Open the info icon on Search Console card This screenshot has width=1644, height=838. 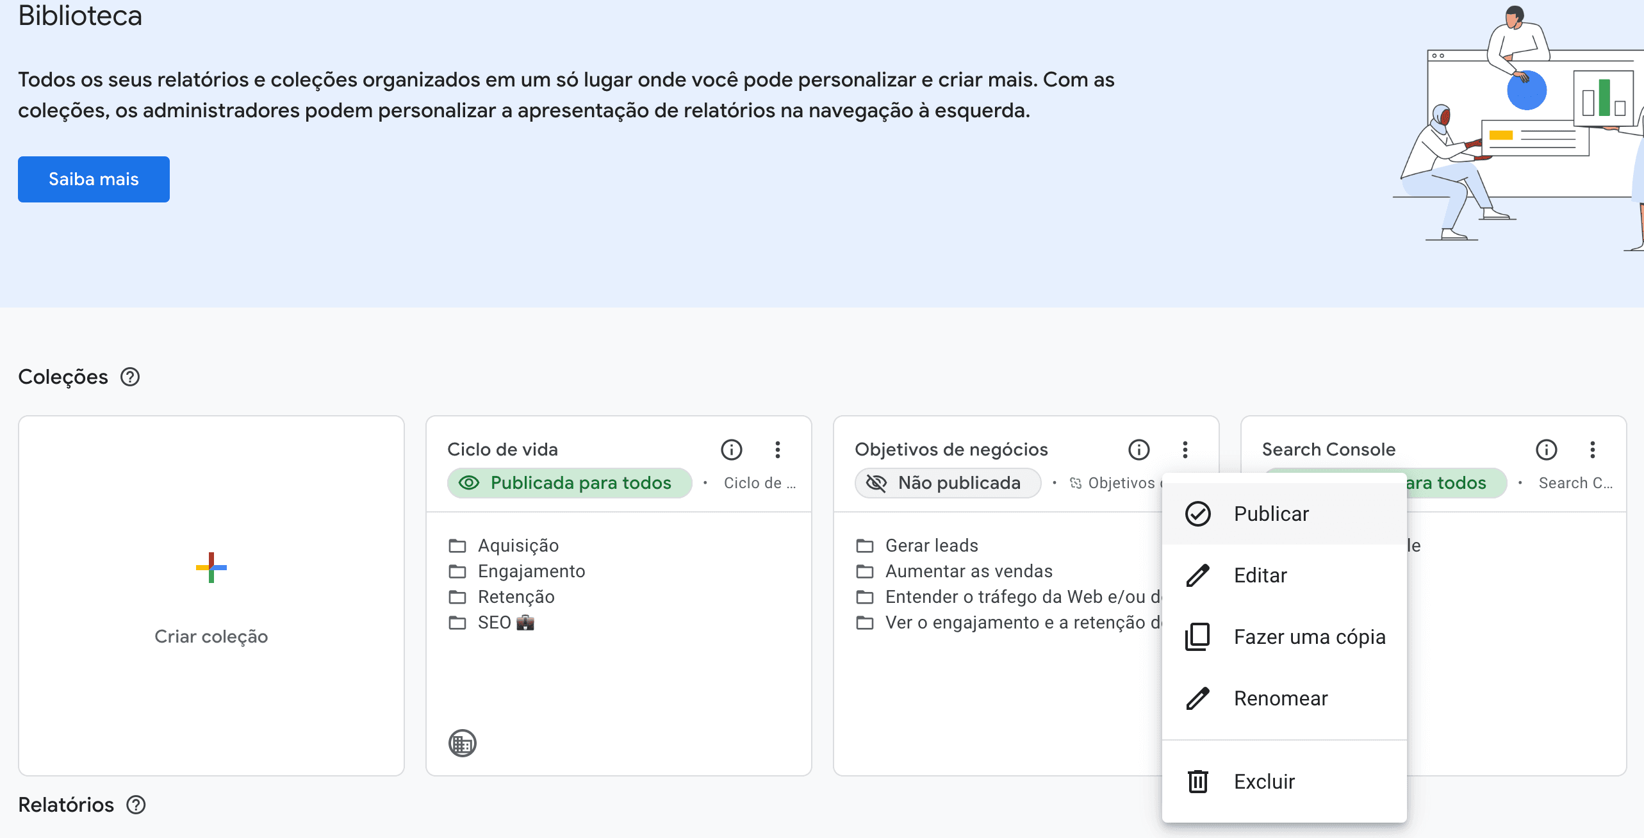point(1547,449)
